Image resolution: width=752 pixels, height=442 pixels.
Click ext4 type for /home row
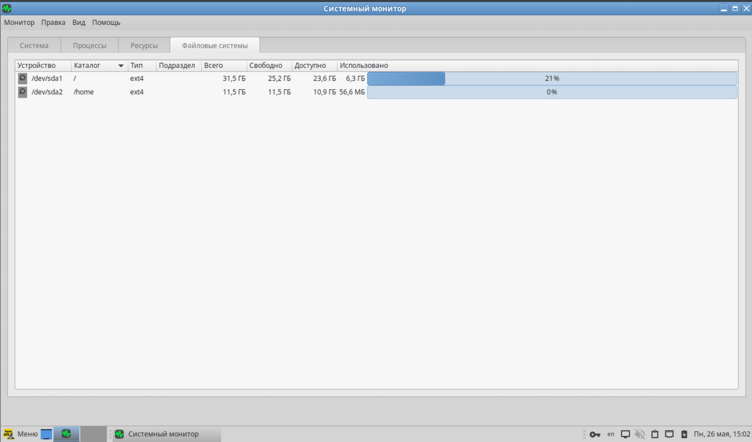click(x=137, y=92)
